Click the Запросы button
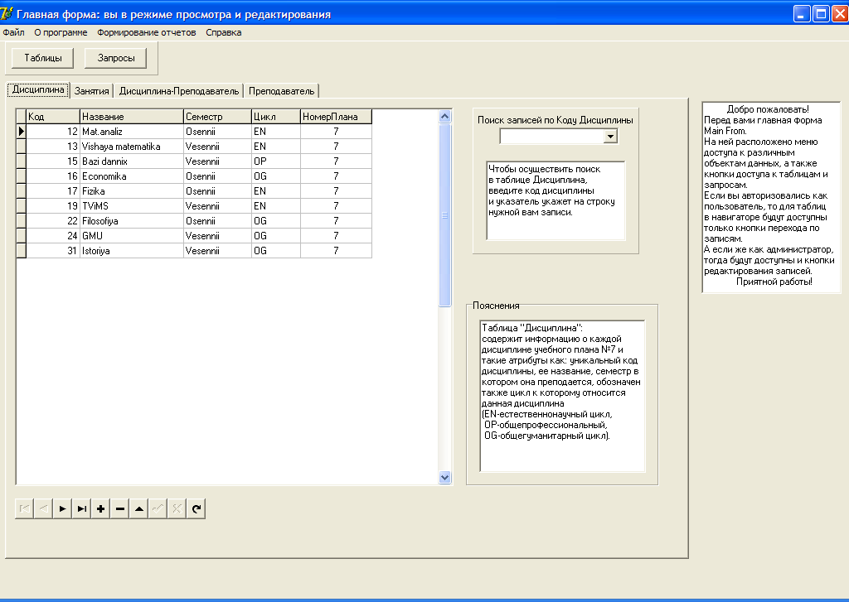The image size is (849, 602). tap(116, 58)
